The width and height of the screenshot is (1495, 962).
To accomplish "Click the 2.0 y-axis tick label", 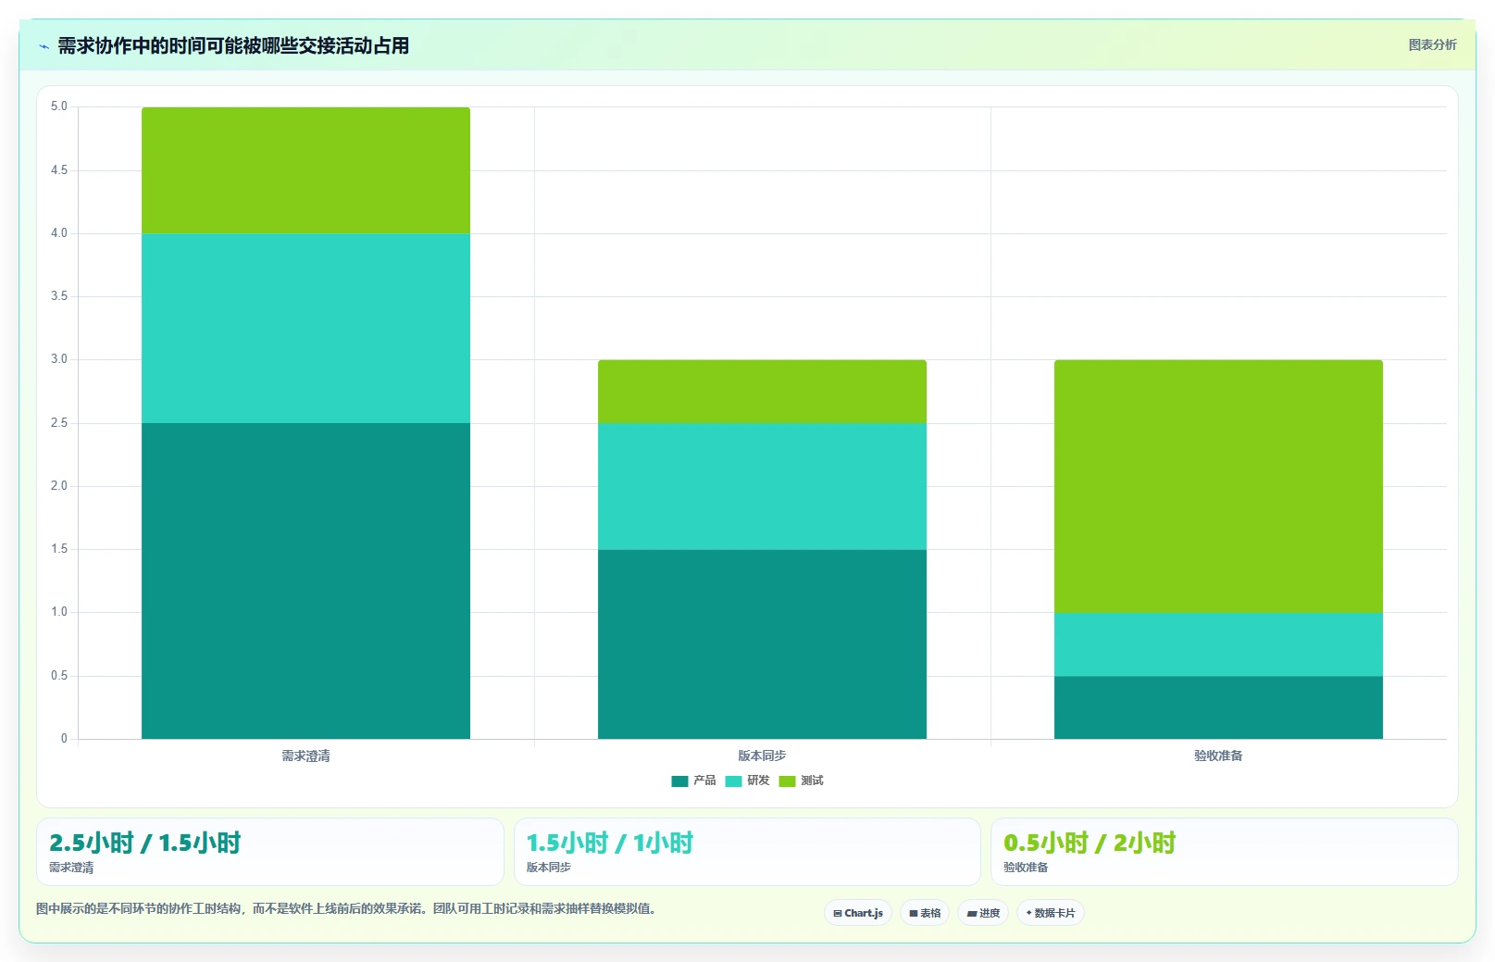I will (x=59, y=486).
